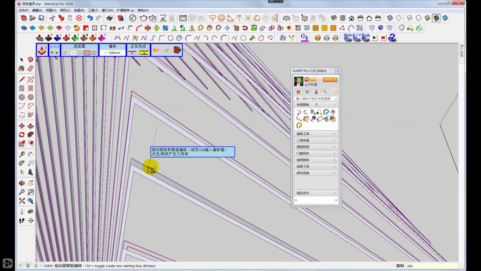
Task: Click the blue SkinX help question mark
Action: pos(392,38)
